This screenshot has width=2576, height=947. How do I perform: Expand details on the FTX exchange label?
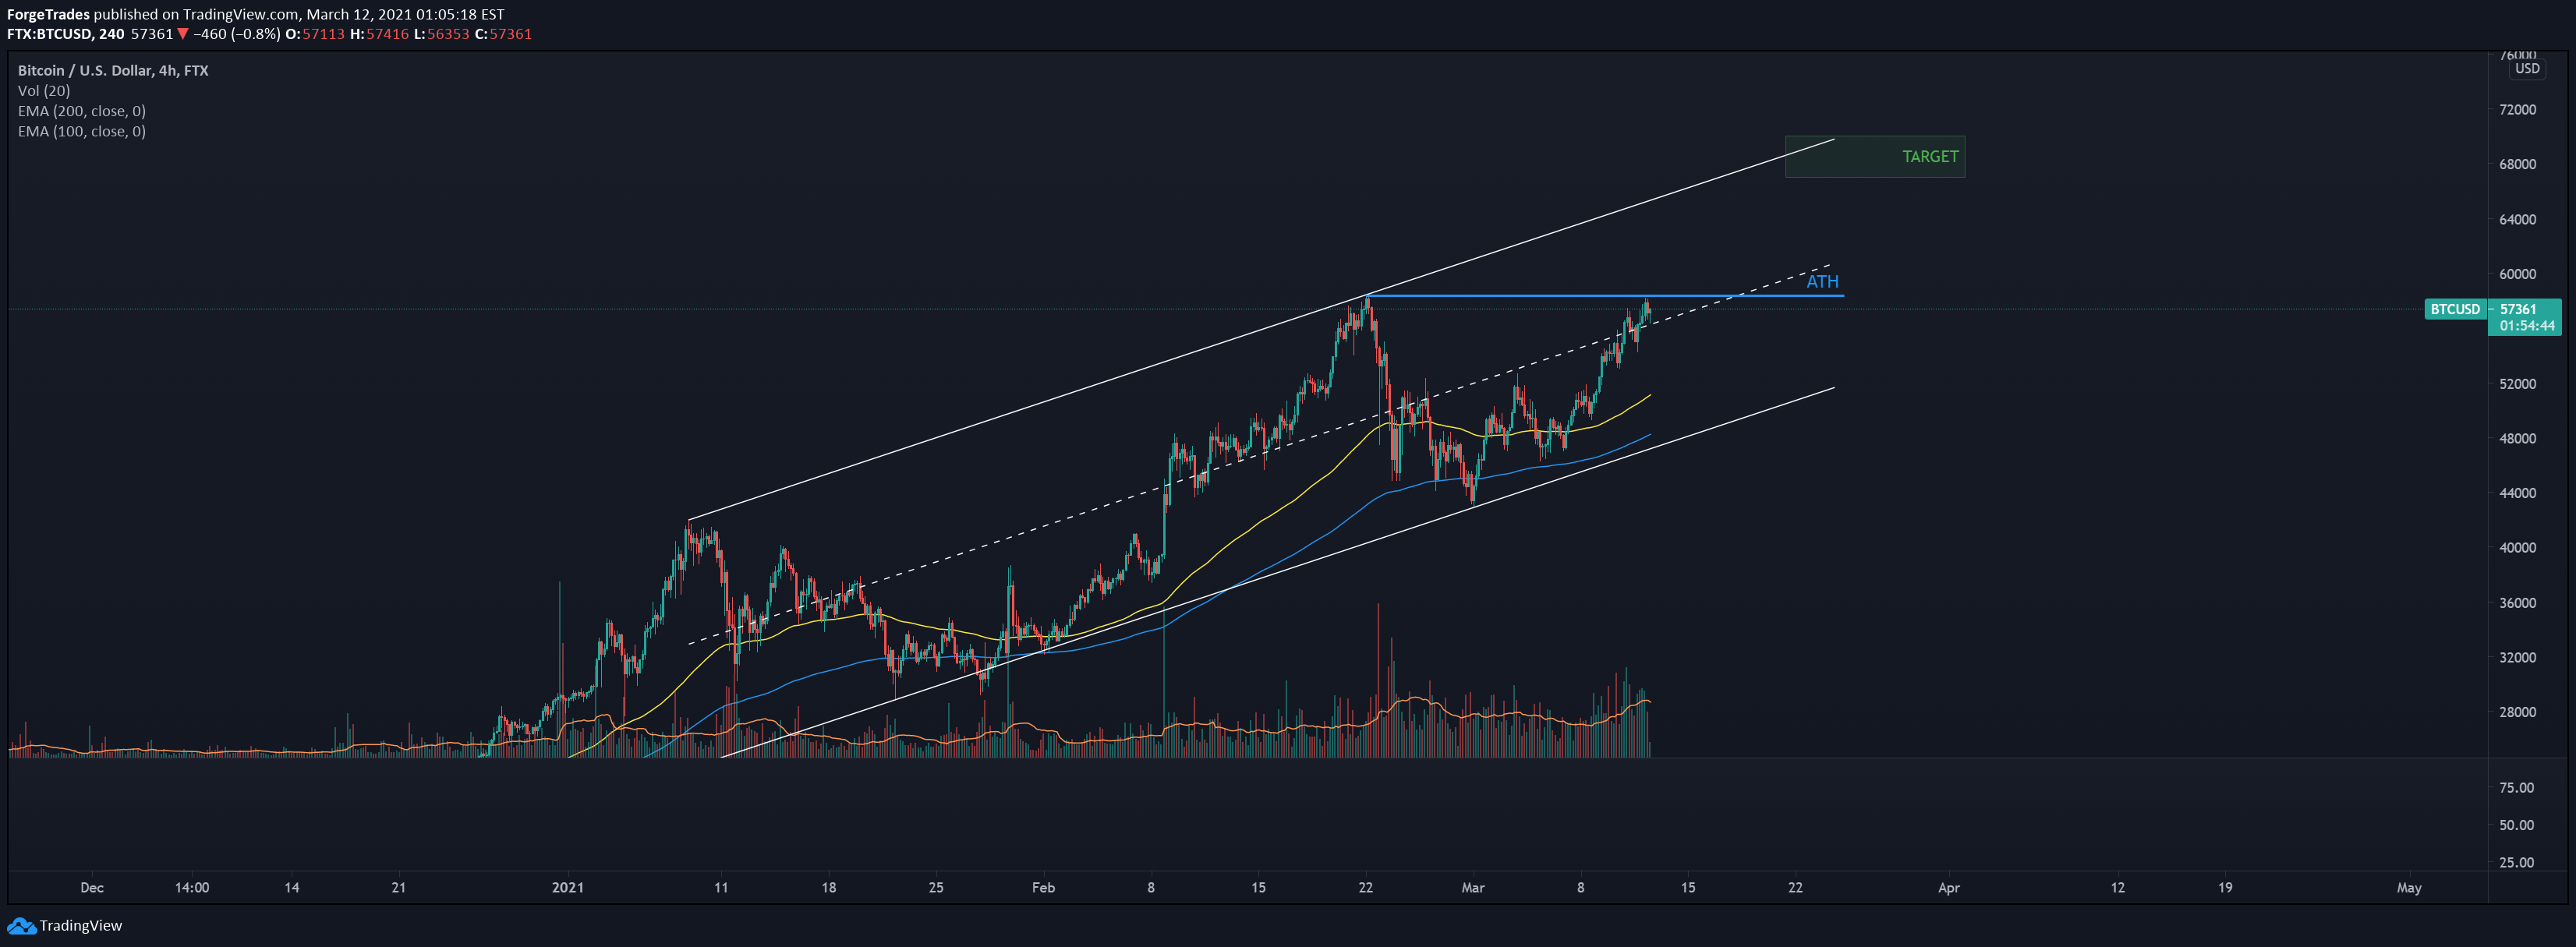pos(197,70)
